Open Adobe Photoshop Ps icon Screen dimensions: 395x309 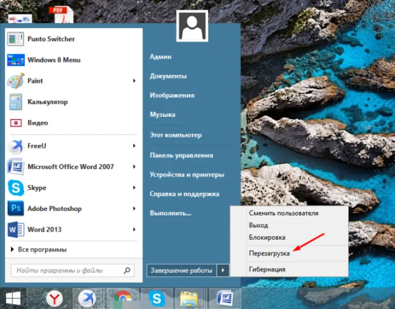point(15,209)
